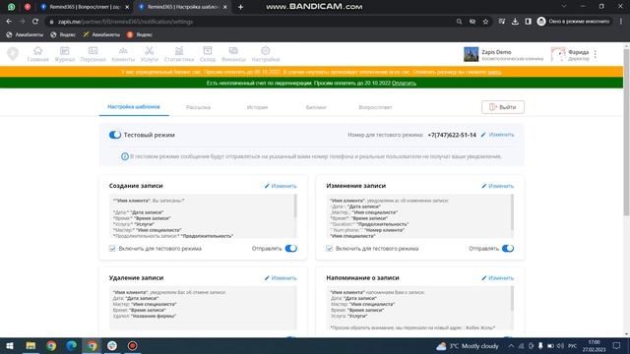Open Chrome three-dot menu
The height and width of the screenshot is (354, 630).
pos(621,22)
